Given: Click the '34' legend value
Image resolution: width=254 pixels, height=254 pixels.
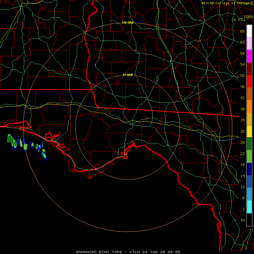Looking at the screenshot, I should click(x=242, y=120).
